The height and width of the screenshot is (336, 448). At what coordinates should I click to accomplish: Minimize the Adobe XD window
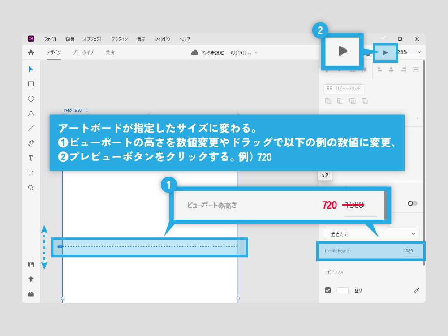click(383, 39)
